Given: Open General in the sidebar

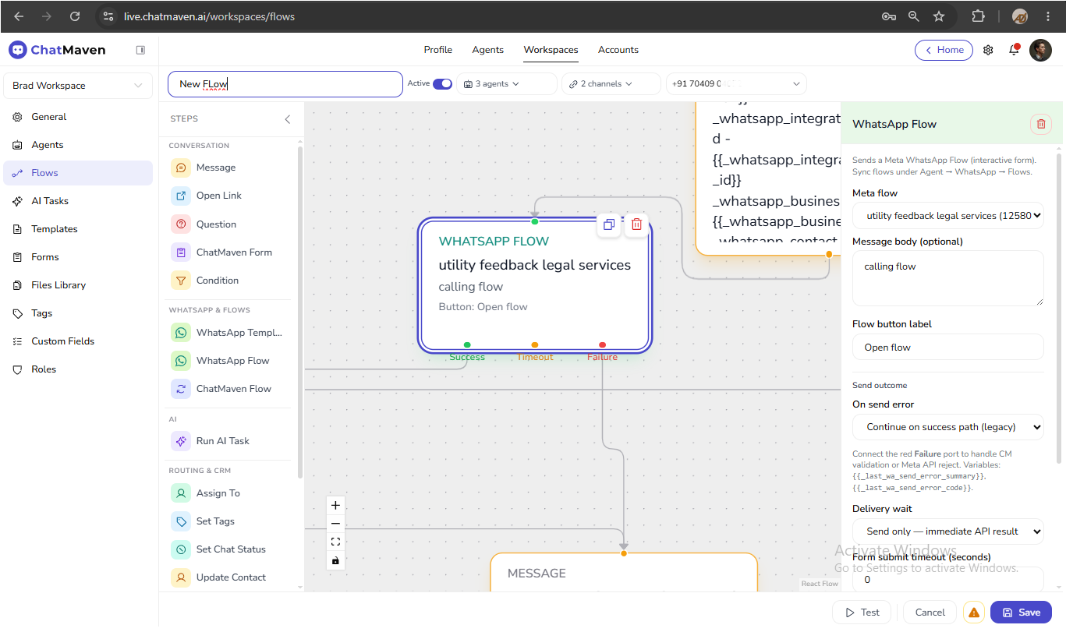Looking at the screenshot, I should (x=78, y=117).
